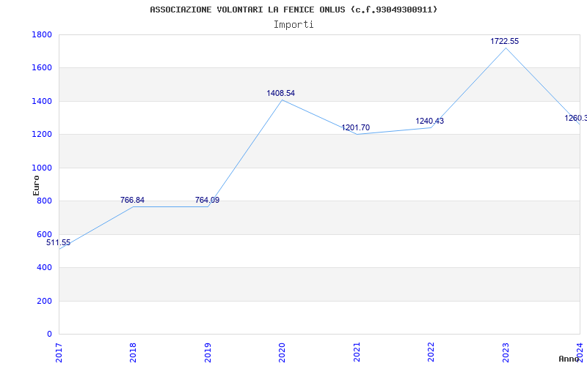Image resolution: width=587 pixels, height=366 pixels.
Task: Click the "Importi" subtitle
Action: (293, 25)
